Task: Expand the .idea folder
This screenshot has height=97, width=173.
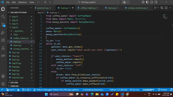Action: tap(21, 35)
